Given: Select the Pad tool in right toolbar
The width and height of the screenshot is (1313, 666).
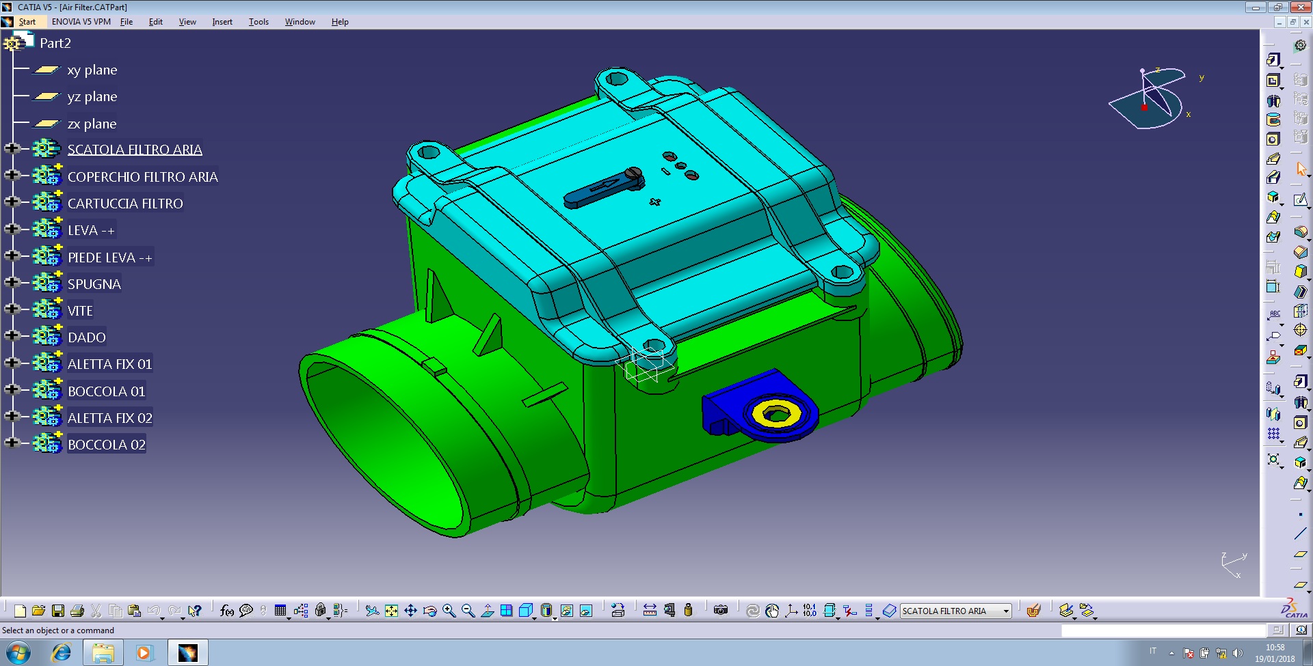Looking at the screenshot, I should coord(1273,60).
